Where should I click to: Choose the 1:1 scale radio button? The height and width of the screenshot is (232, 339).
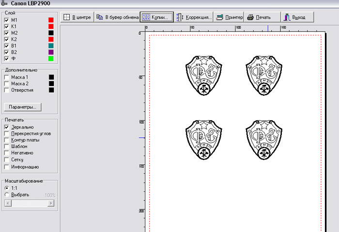pos(7,188)
